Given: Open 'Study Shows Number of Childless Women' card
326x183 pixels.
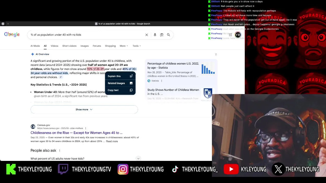Looking at the screenshot, I should tap(173, 92).
